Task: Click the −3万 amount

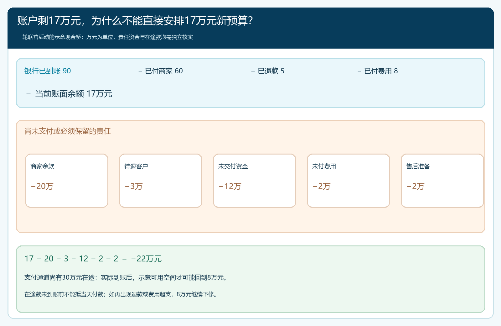Action: pyautogui.click(x=133, y=186)
